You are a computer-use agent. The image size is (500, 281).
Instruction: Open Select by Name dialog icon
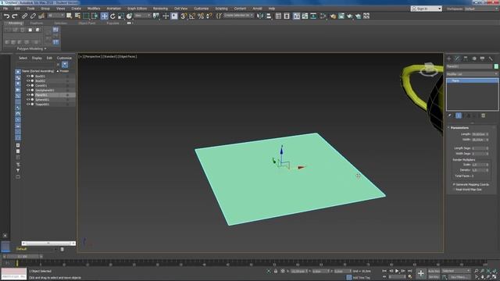pyautogui.click(x=77, y=16)
